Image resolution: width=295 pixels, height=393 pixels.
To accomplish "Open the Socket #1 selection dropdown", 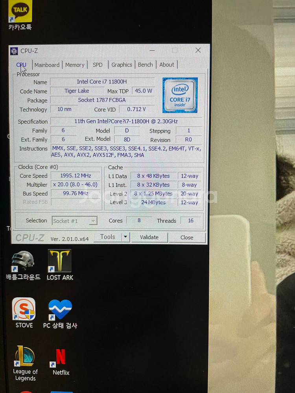I will point(75,221).
